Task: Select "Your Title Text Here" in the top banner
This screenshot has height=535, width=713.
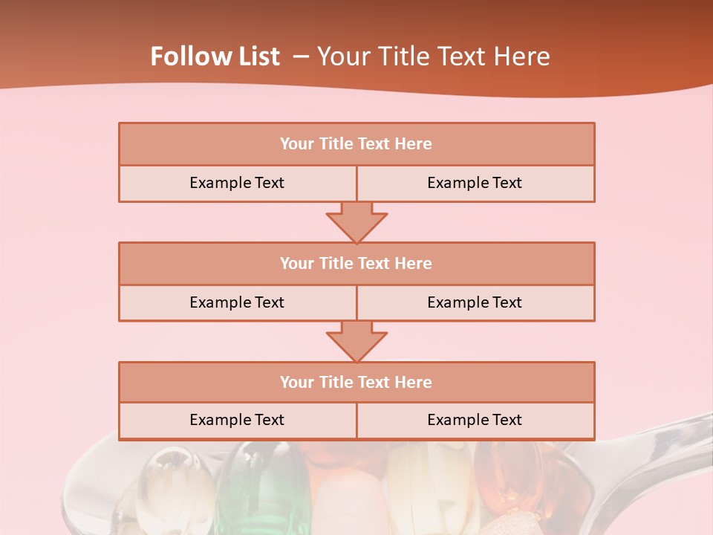Action: (433, 56)
